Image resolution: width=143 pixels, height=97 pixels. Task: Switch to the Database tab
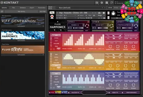click(23, 8)
